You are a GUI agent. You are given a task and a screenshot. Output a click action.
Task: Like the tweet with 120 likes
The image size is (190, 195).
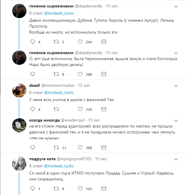click(80, 109)
